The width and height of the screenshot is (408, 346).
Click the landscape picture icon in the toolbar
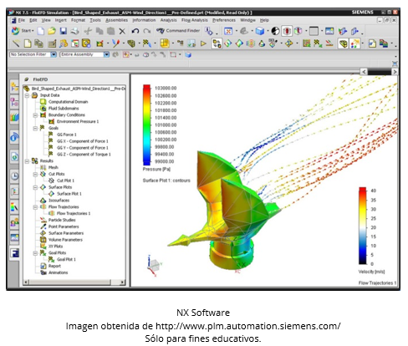[329, 31]
